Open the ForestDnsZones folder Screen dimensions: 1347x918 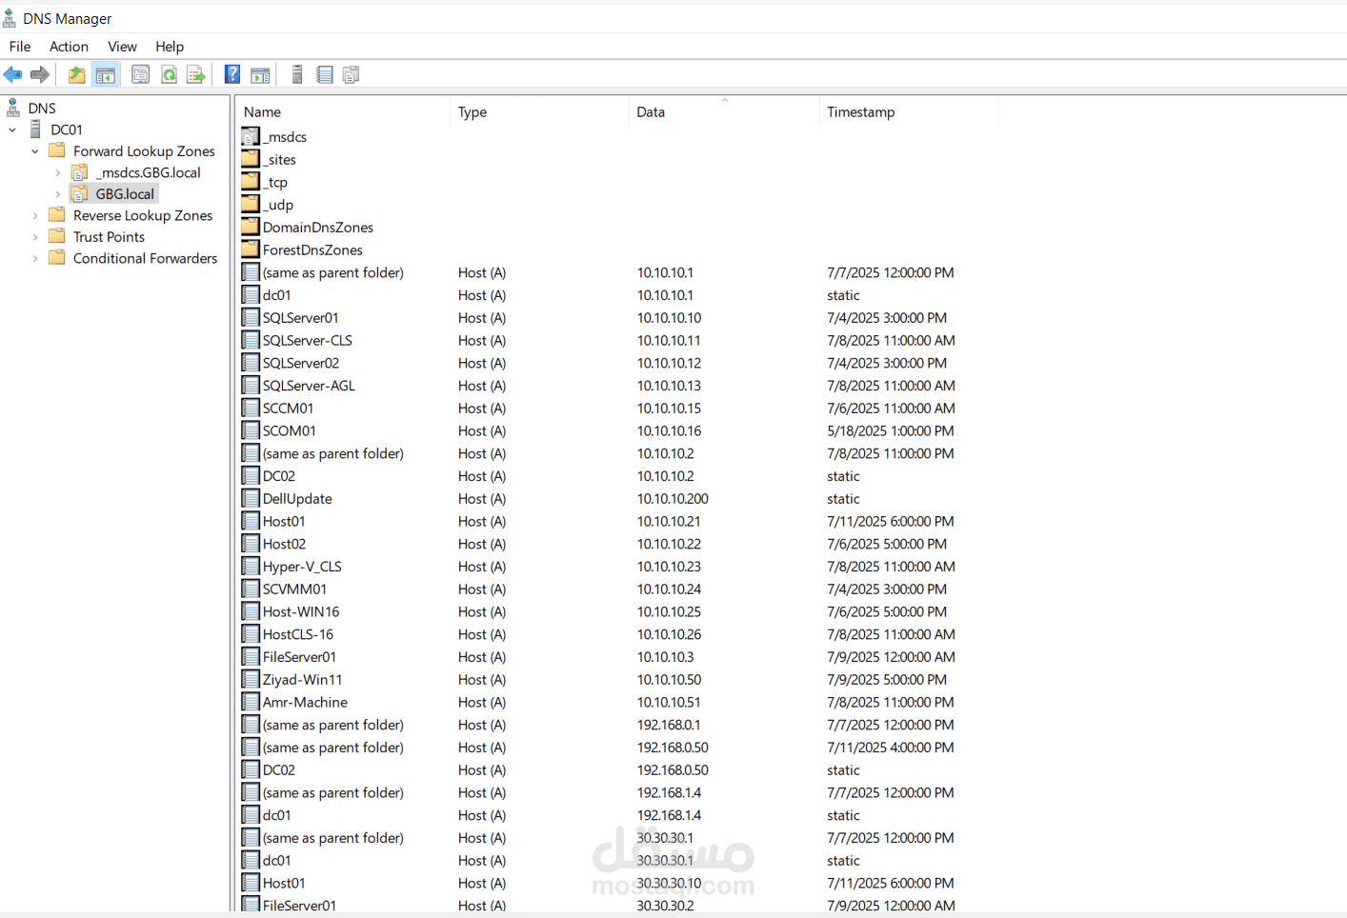(312, 250)
